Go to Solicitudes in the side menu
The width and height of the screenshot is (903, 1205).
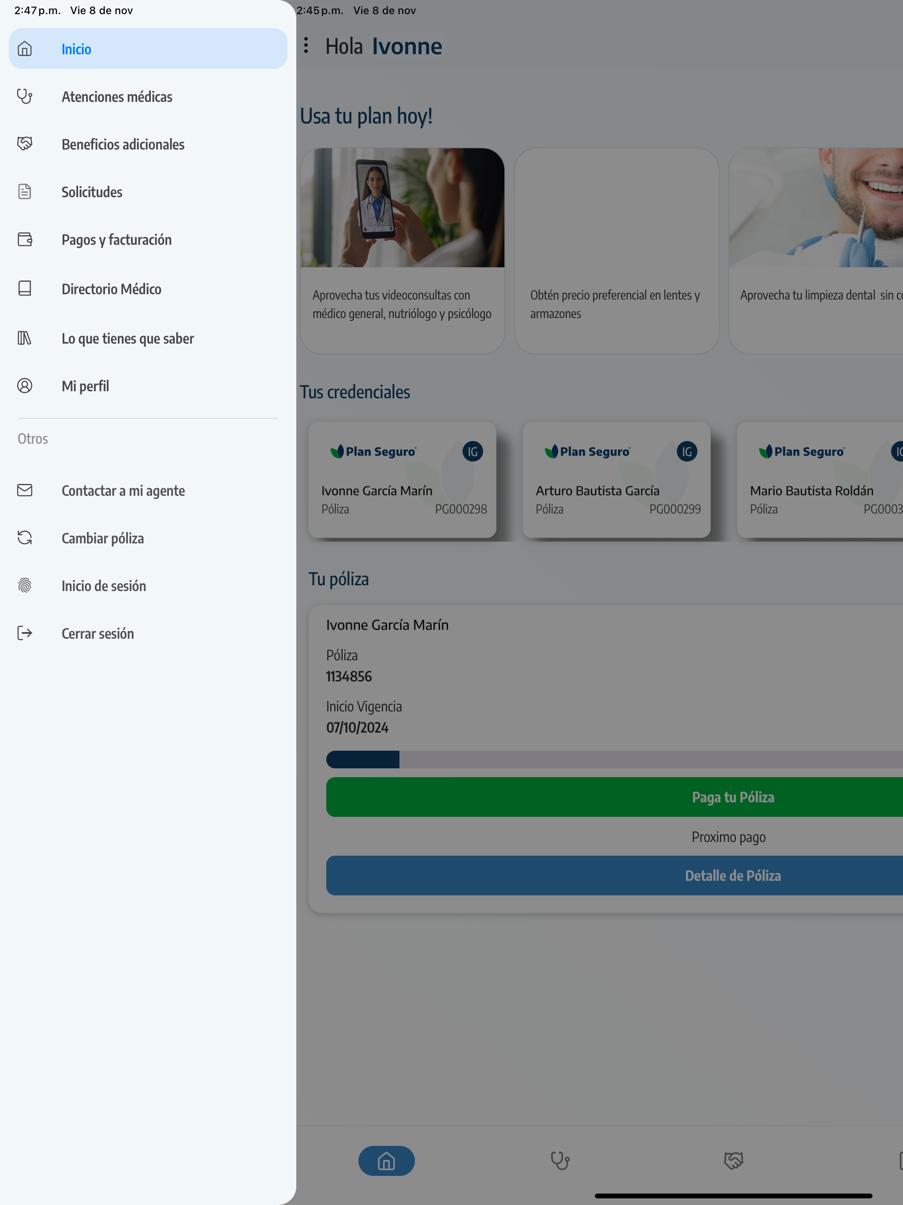[148, 192]
